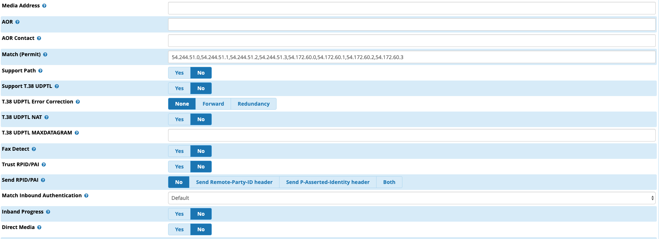
Task: Enable Support T.38 UDPTL with Yes
Action: [x=179, y=88]
